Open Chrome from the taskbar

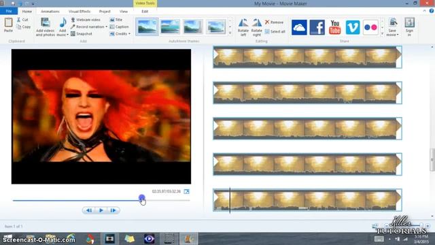tap(90, 239)
